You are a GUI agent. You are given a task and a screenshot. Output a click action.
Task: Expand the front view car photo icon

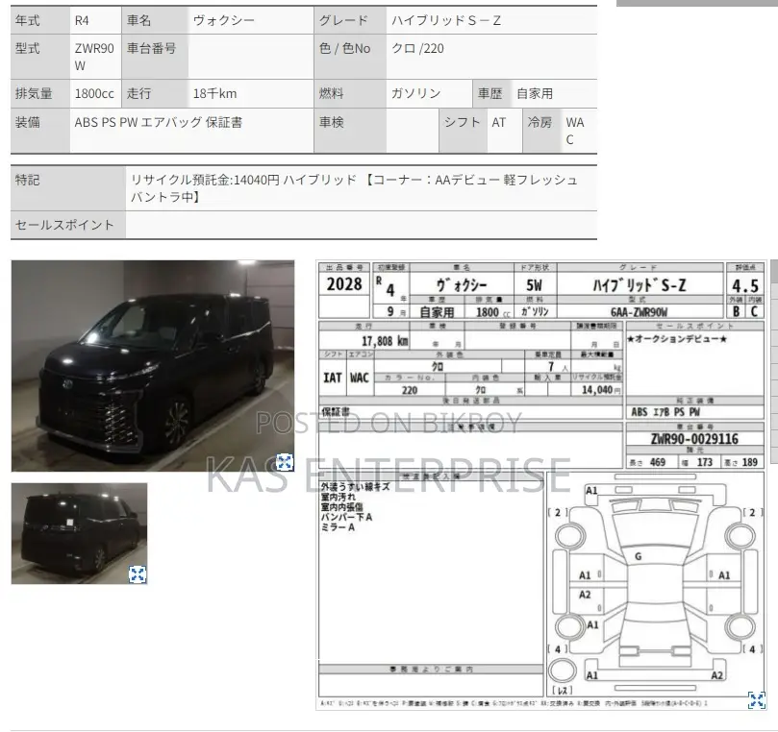click(x=285, y=462)
